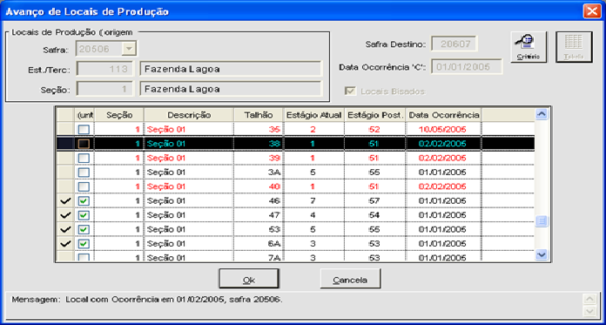606x325 pixels.
Task: Click the grid scrollbar thumb
Action: click(x=542, y=221)
